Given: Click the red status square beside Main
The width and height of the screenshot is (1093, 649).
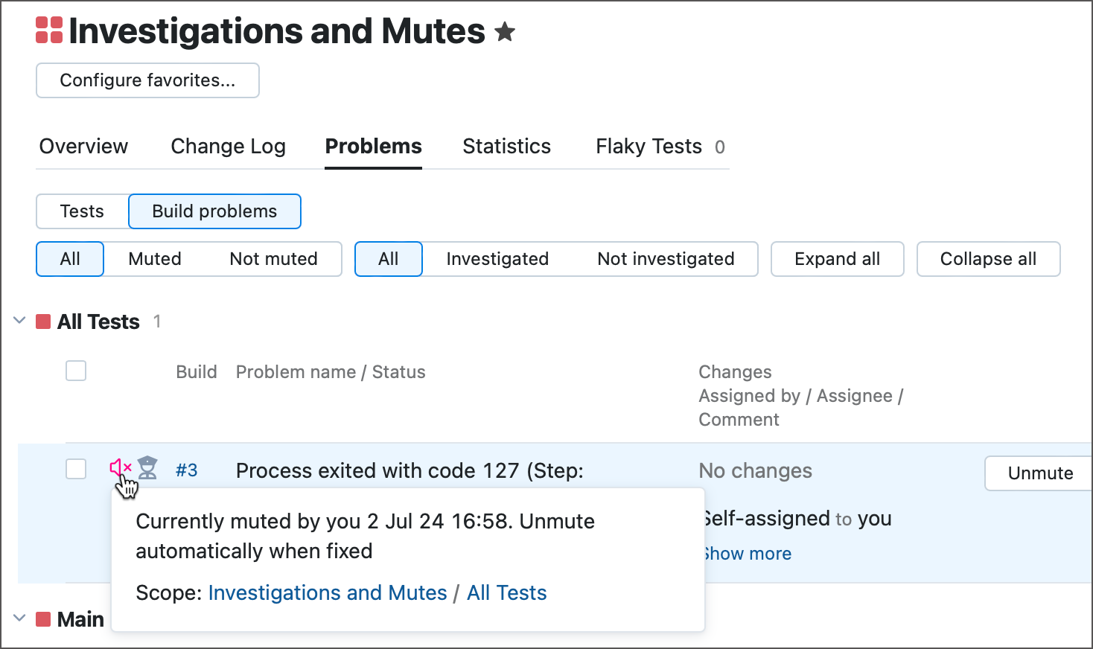Looking at the screenshot, I should coord(43,619).
